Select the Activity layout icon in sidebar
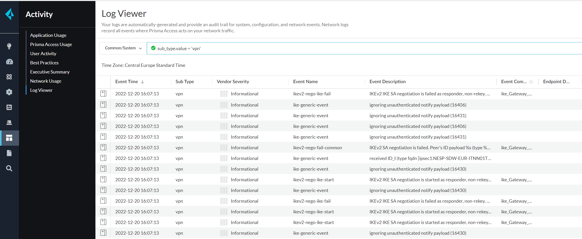582x239 pixels. pos(9,138)
